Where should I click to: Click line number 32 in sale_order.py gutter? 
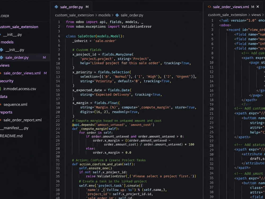tap(58, 164)
